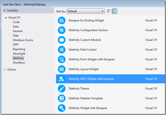The image size is (166, 115).
Task: Click the Sitefinity Layout Widget columns icon
Action: [x=62, y=69]
